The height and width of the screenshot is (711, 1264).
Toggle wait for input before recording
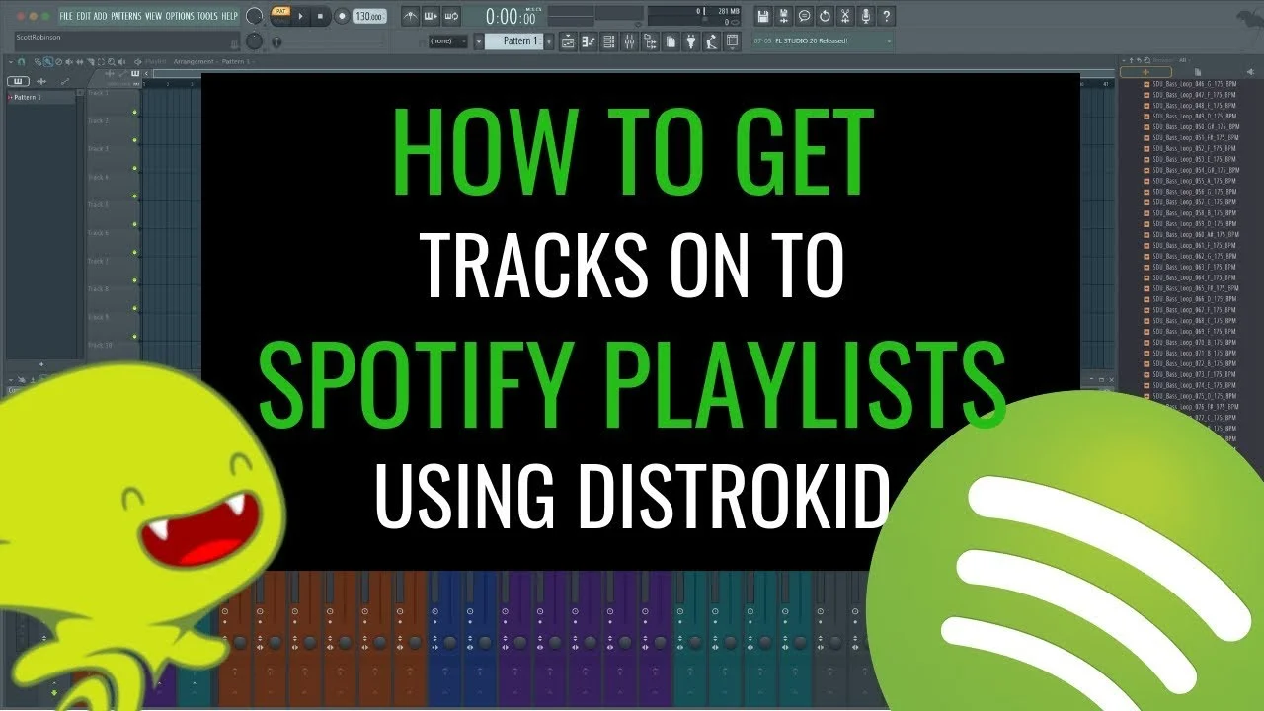coord(431,16)
